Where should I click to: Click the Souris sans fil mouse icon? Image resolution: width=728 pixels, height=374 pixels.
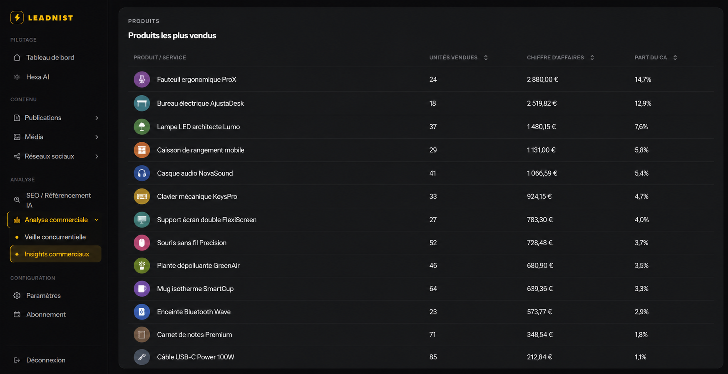pyautogui.click(x=142, y=243)
